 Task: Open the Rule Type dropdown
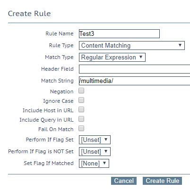[x=132, y=46]
